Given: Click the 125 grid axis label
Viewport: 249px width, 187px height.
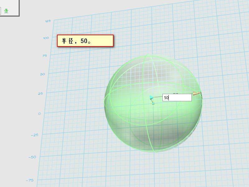Looking at the screenshot, I should [x=48, y=21].
